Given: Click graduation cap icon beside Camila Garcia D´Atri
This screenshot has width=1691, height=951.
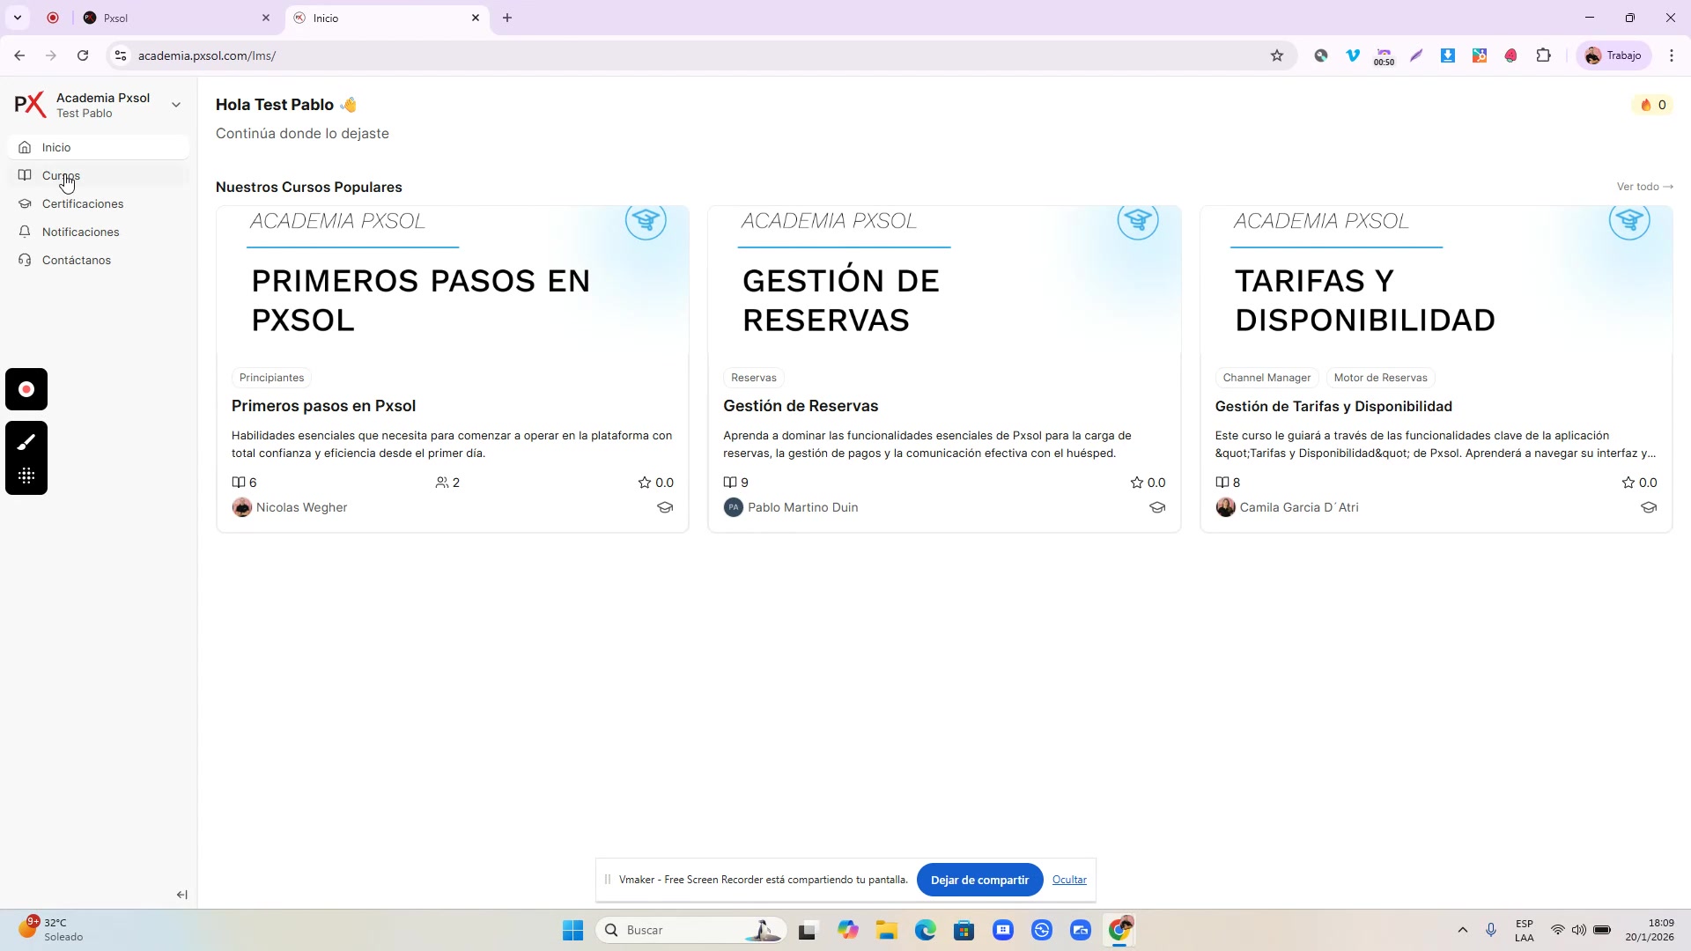Looking at the screenshot, I should [1649, 507].
